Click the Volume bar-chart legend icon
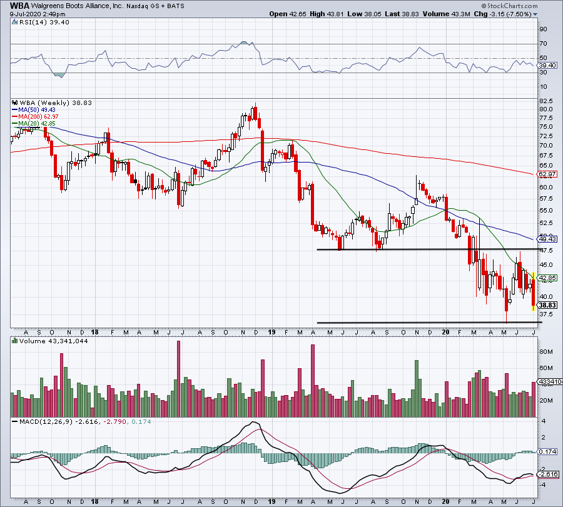The width and height of the screenshot is (563, 507). tap(15, 341)
